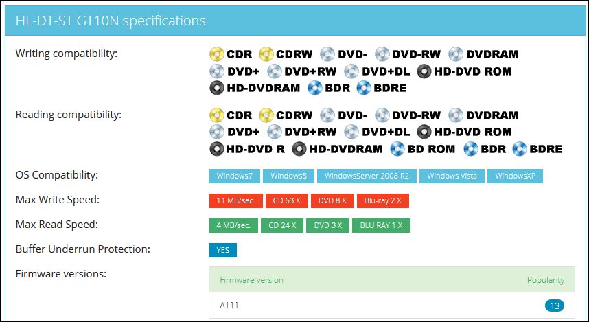Select the Windows8 OS compatibility tag

pos(288,176)
